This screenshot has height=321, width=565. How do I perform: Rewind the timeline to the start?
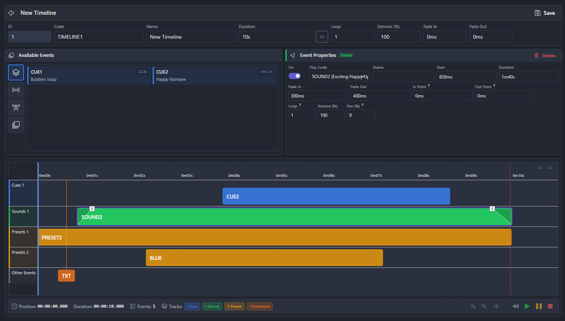515,306
